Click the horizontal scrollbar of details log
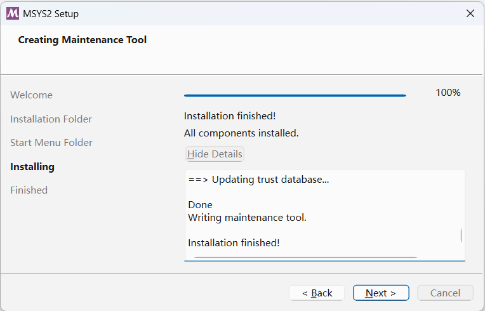Screen dimensions: 485x311 coord(305,257)
